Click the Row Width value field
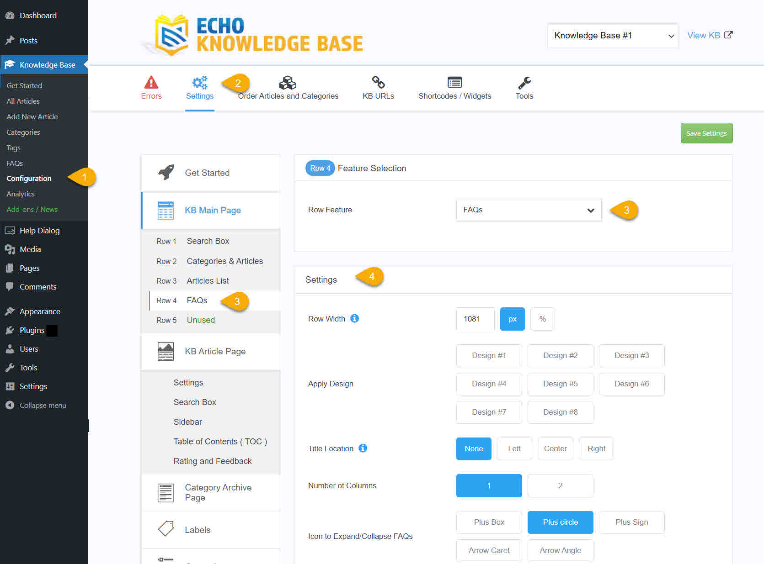The image size is (764, 564). click(x=475, y=319)
